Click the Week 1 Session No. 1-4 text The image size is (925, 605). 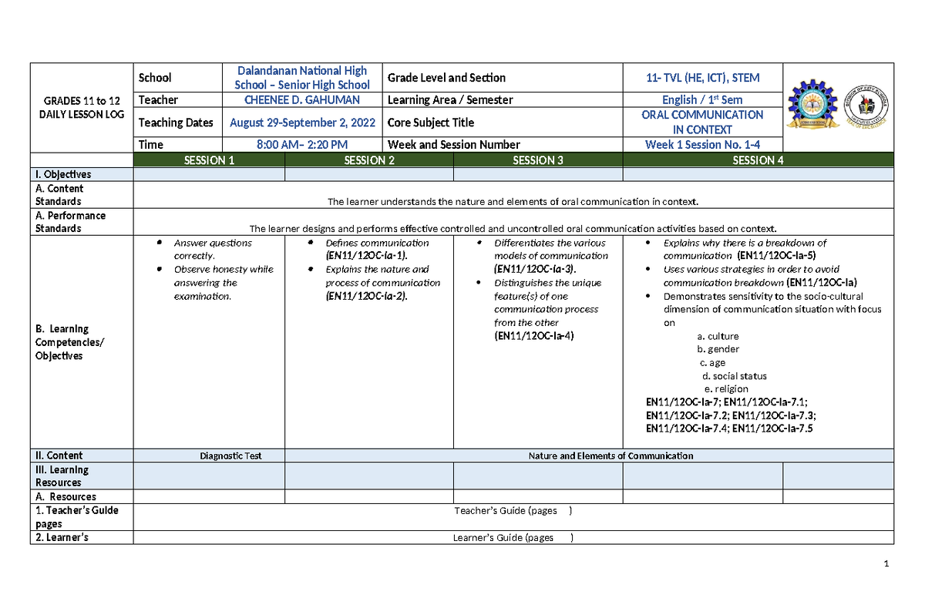pyautogui.click(x=702, y=144)
